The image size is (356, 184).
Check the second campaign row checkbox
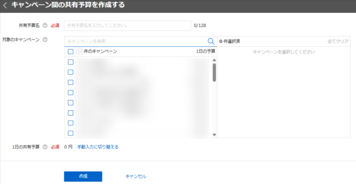click(71, 72)
